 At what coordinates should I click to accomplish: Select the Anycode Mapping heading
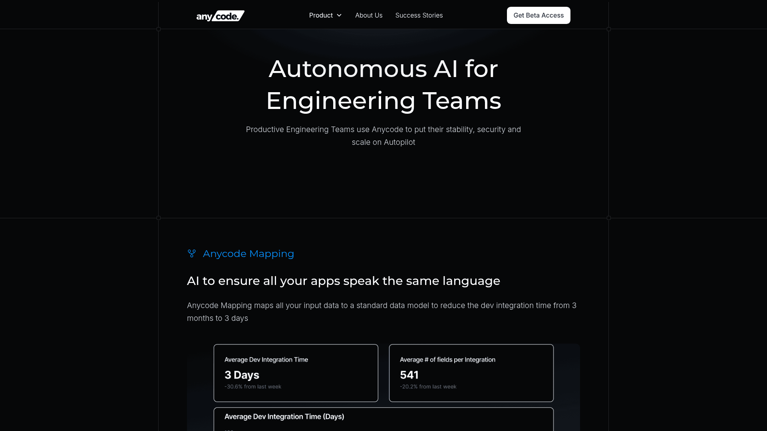tap(248, 253)
